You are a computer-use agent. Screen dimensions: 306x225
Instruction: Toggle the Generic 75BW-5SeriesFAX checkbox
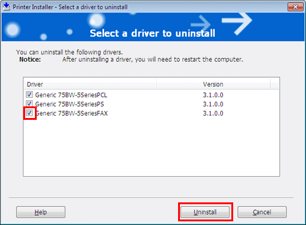[29, 113]
